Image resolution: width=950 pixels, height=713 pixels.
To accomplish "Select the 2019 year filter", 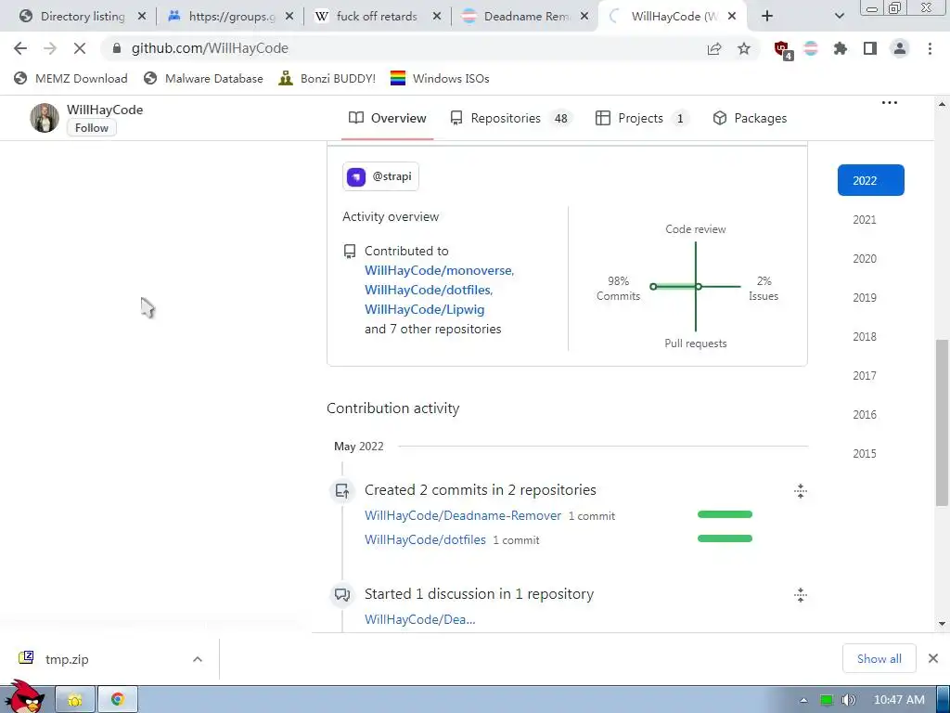I will coord(865,297).
